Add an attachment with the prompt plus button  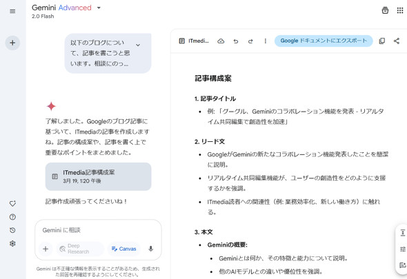[x=46, y=249]
